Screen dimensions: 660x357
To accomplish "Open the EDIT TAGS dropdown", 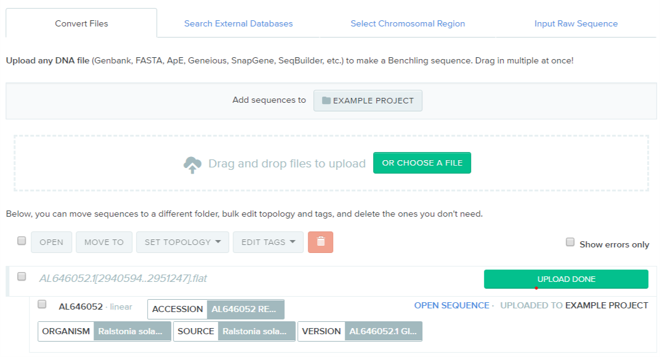I will 268,242.
